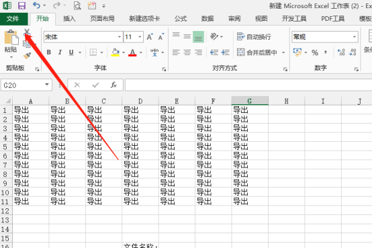Open borders dropdown arrow
The image size is (372, 248).
(102, 52)
